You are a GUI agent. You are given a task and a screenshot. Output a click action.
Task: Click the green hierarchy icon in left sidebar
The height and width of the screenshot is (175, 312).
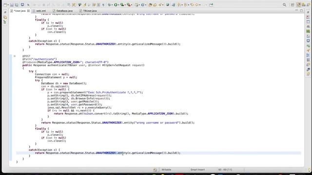click(5, 22)
